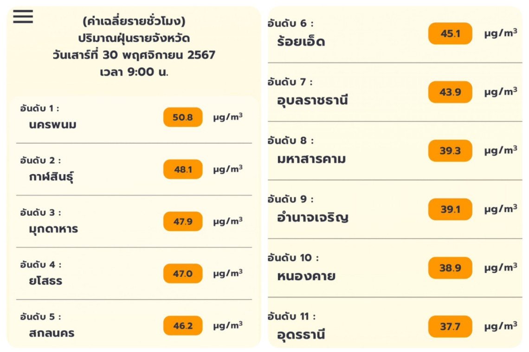Open the ยโสธร province entry
The image size is (529, 352).
[45, 281]
